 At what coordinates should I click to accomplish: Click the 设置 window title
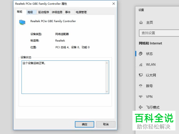(141, 10)
